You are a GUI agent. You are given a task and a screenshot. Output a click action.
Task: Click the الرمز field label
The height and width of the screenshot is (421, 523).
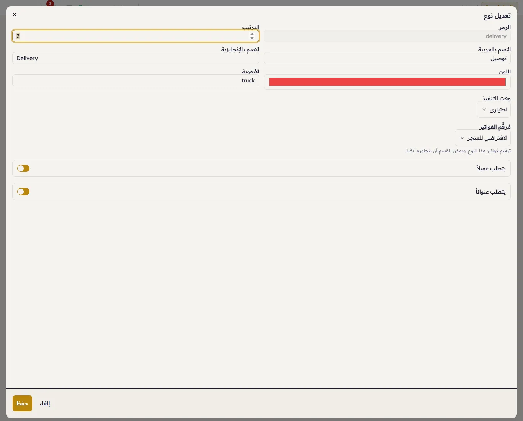pyautogui.click(x=505, y=27)
